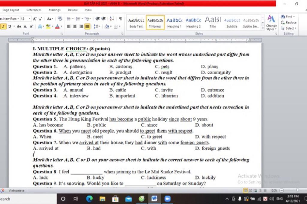The width and height of the screenshot is (307, 204).
Task: Apply the Subtitle style
Action: tap(232, 23)
